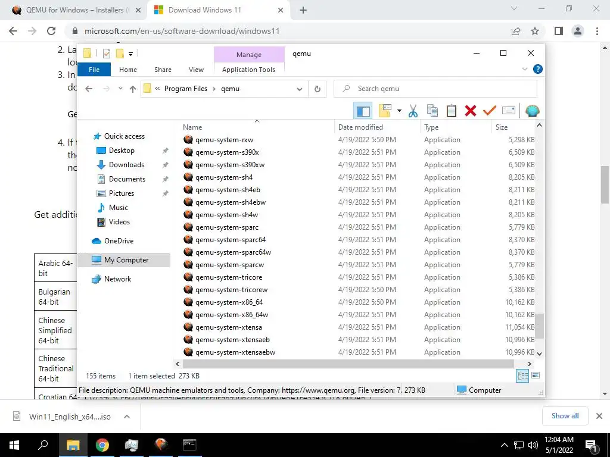Open the Share ribbon tab

pyautogui.click(x=163, y=70)
